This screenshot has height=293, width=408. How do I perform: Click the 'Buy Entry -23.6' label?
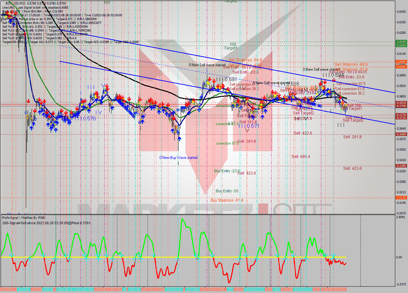pyautogui.click(x=227, y=171)
